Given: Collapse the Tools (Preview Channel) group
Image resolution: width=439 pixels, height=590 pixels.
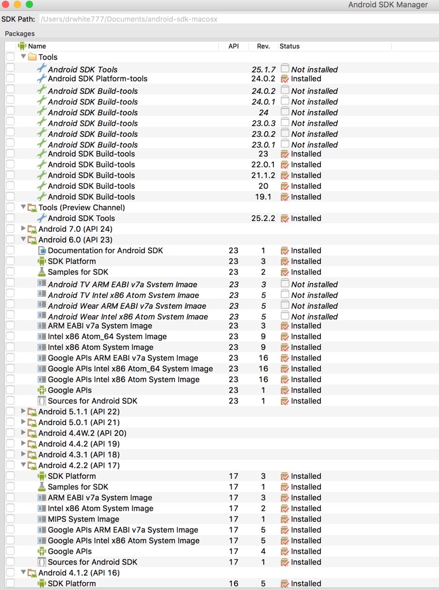Looking at the screenshot, I should coord(23,207).
